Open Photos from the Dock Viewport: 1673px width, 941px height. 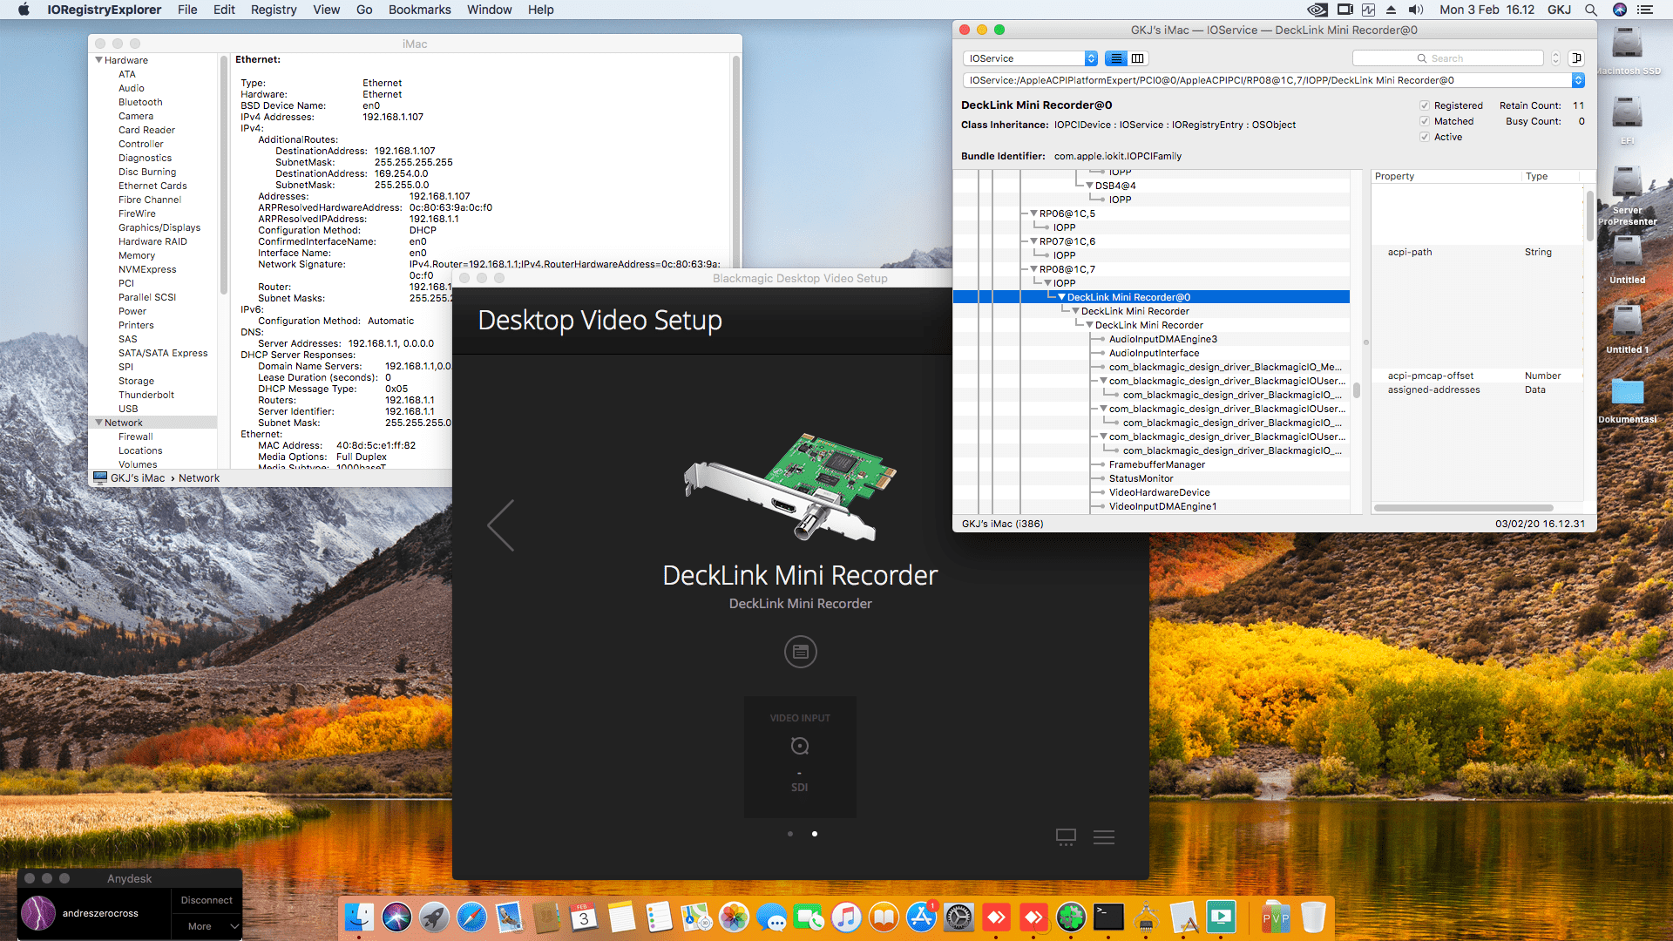[x=734, y=917]
